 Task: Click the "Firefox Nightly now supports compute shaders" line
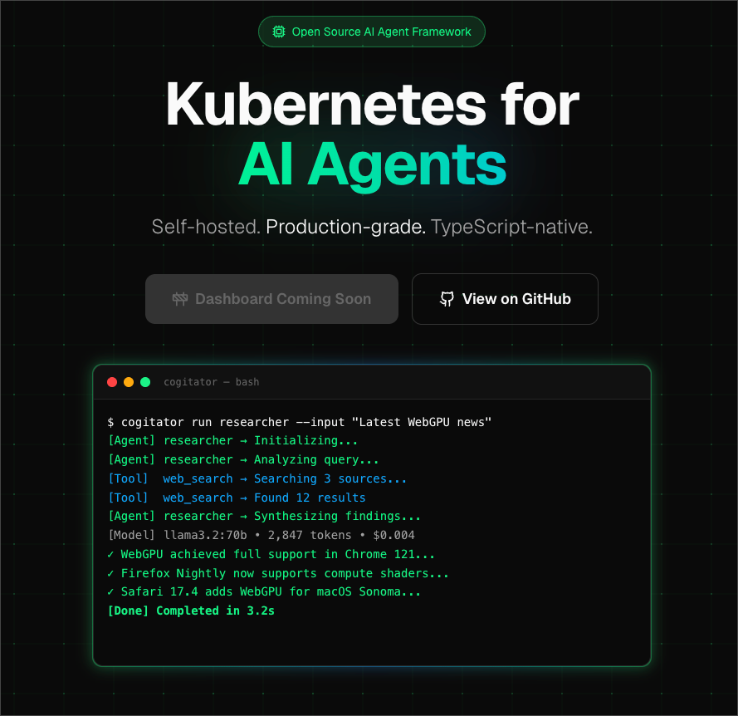[278, 573]
